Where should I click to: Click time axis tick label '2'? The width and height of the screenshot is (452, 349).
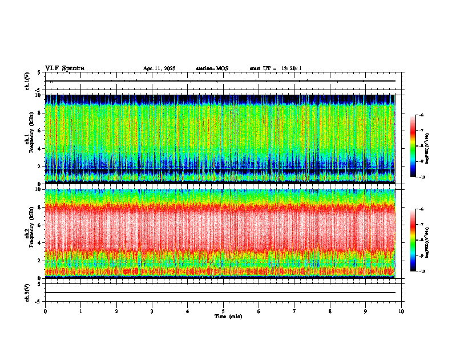(x=116, y=311)
